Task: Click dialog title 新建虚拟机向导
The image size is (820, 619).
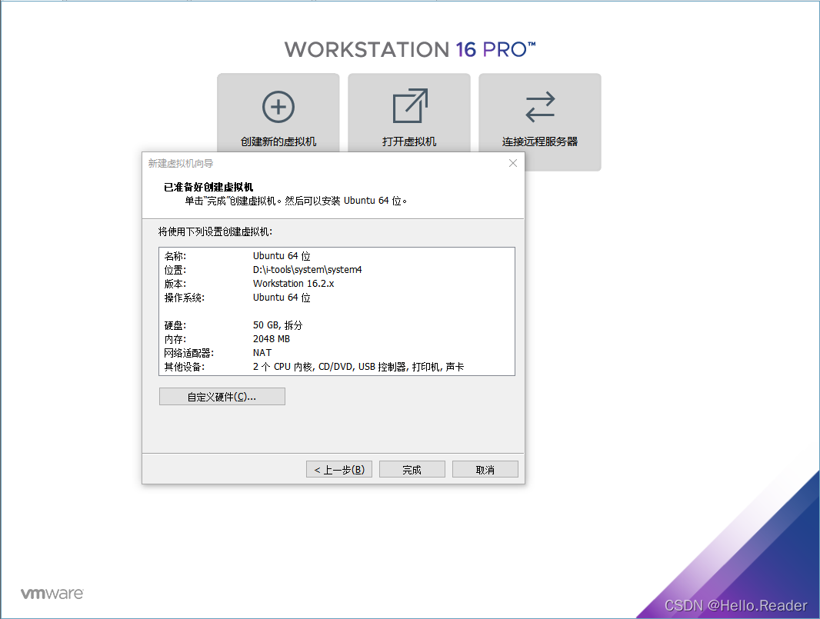Action: coord(181,164)
